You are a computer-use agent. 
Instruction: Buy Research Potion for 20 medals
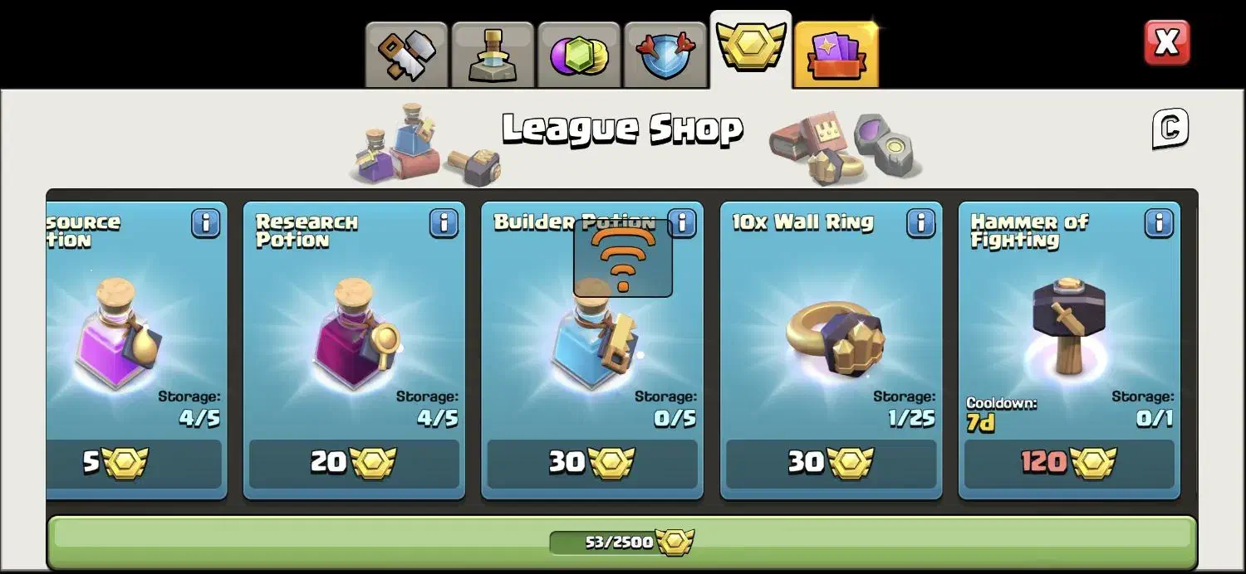click(354, 463)
